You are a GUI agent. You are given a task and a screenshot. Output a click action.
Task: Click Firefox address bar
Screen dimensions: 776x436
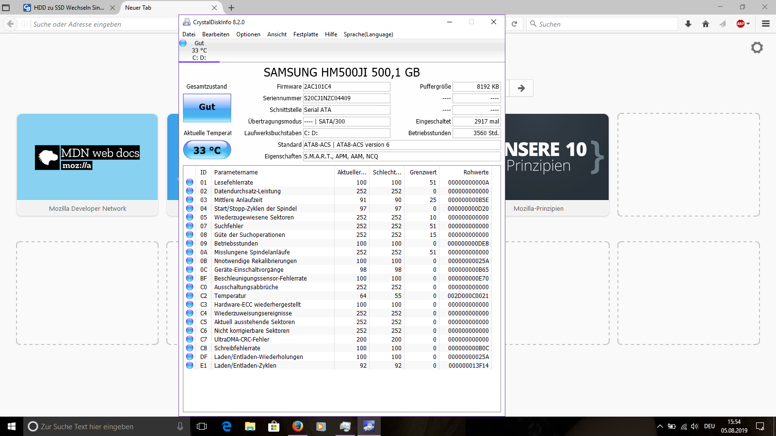(104, 24)
